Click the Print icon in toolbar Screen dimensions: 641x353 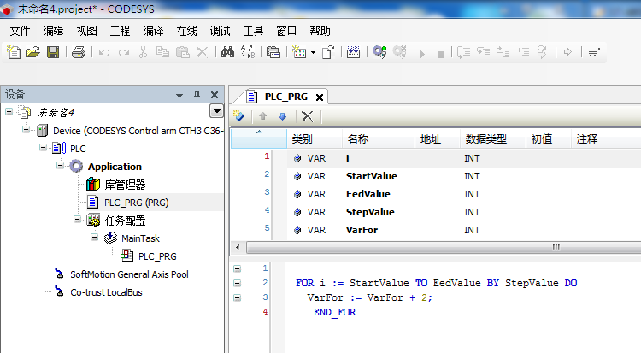tap(79, 52)
